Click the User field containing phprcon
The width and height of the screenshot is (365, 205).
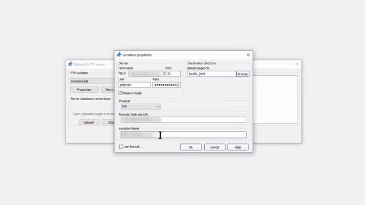coord(135,85)
